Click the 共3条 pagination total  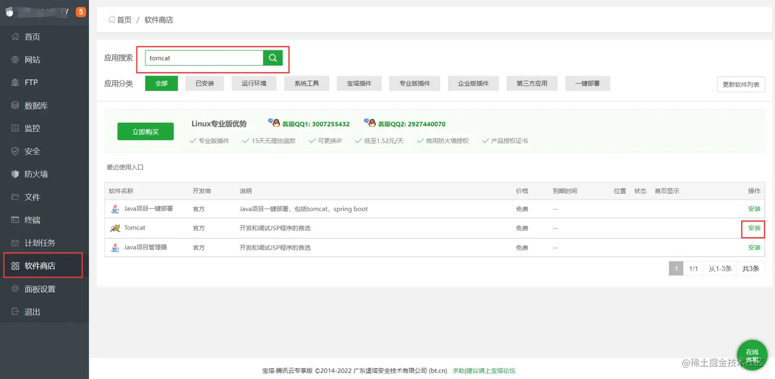coord(751,268)
